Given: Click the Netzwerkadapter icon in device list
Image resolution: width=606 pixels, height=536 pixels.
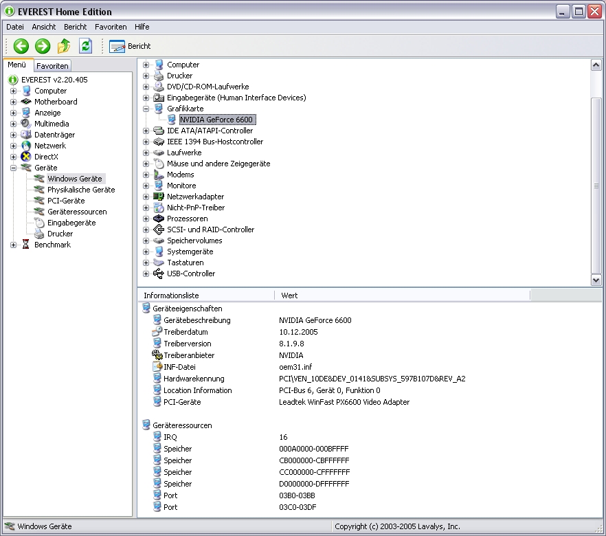Looking at the screenshot, I should (x=159, y=197).
